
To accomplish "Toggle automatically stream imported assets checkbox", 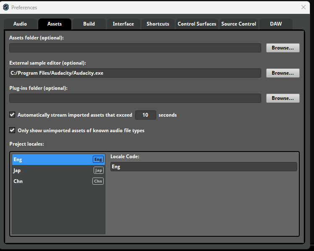I will click(x=12, y=115).
